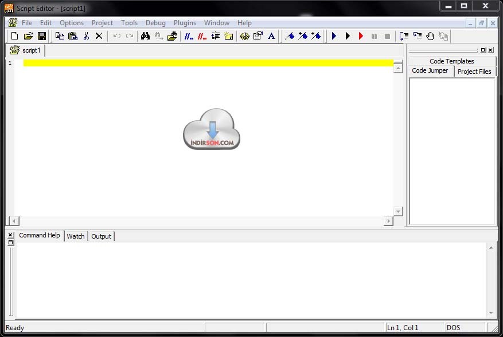Click the editor's scroll down arrow

click(x=398, y=211)
